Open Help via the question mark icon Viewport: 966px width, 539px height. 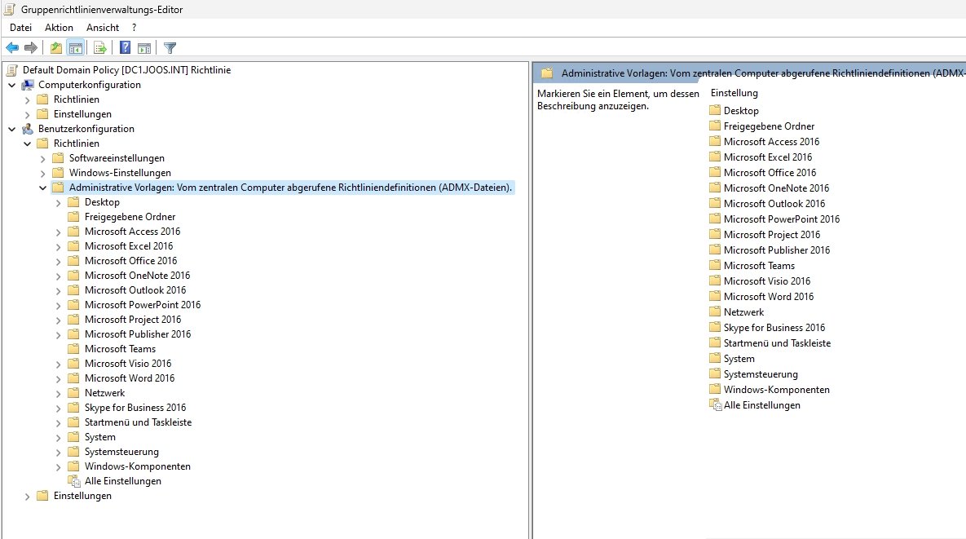click(125, 47)
